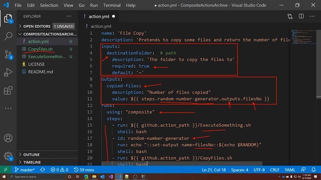Screen dimensions: 321x180
Task: Click the Open Changes compare icon
Action: coord(290,16)
